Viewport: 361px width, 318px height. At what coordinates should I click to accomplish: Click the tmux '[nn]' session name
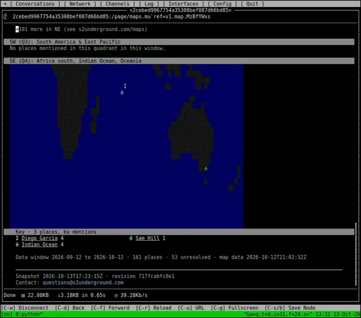(7, 314)
